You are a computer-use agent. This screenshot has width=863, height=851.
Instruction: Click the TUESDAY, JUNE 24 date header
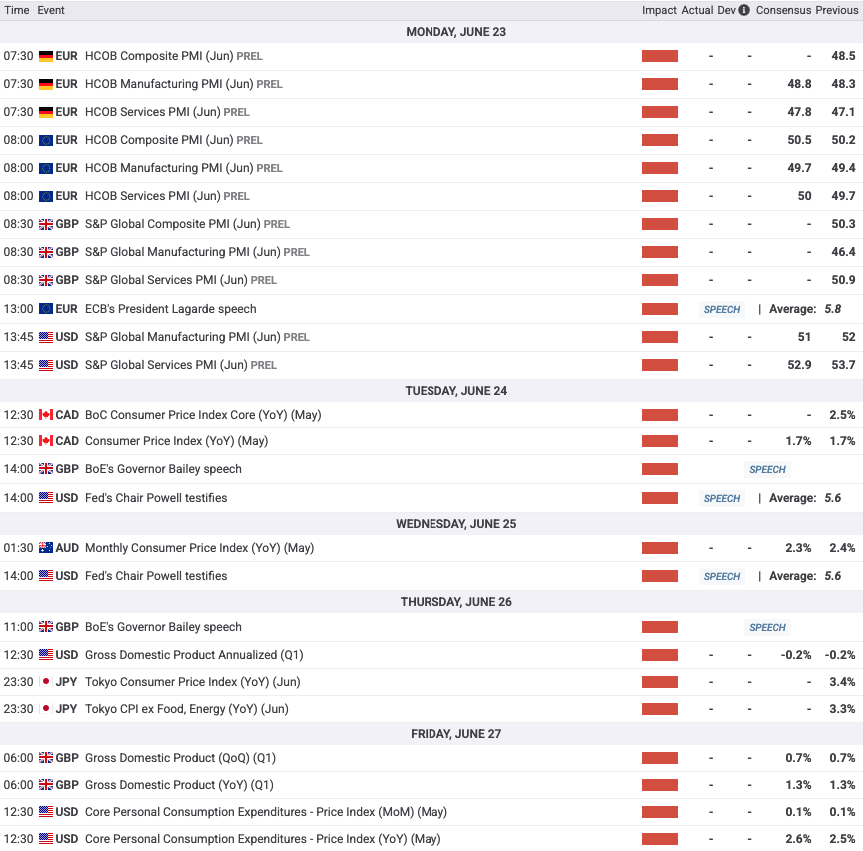[455, 391]
